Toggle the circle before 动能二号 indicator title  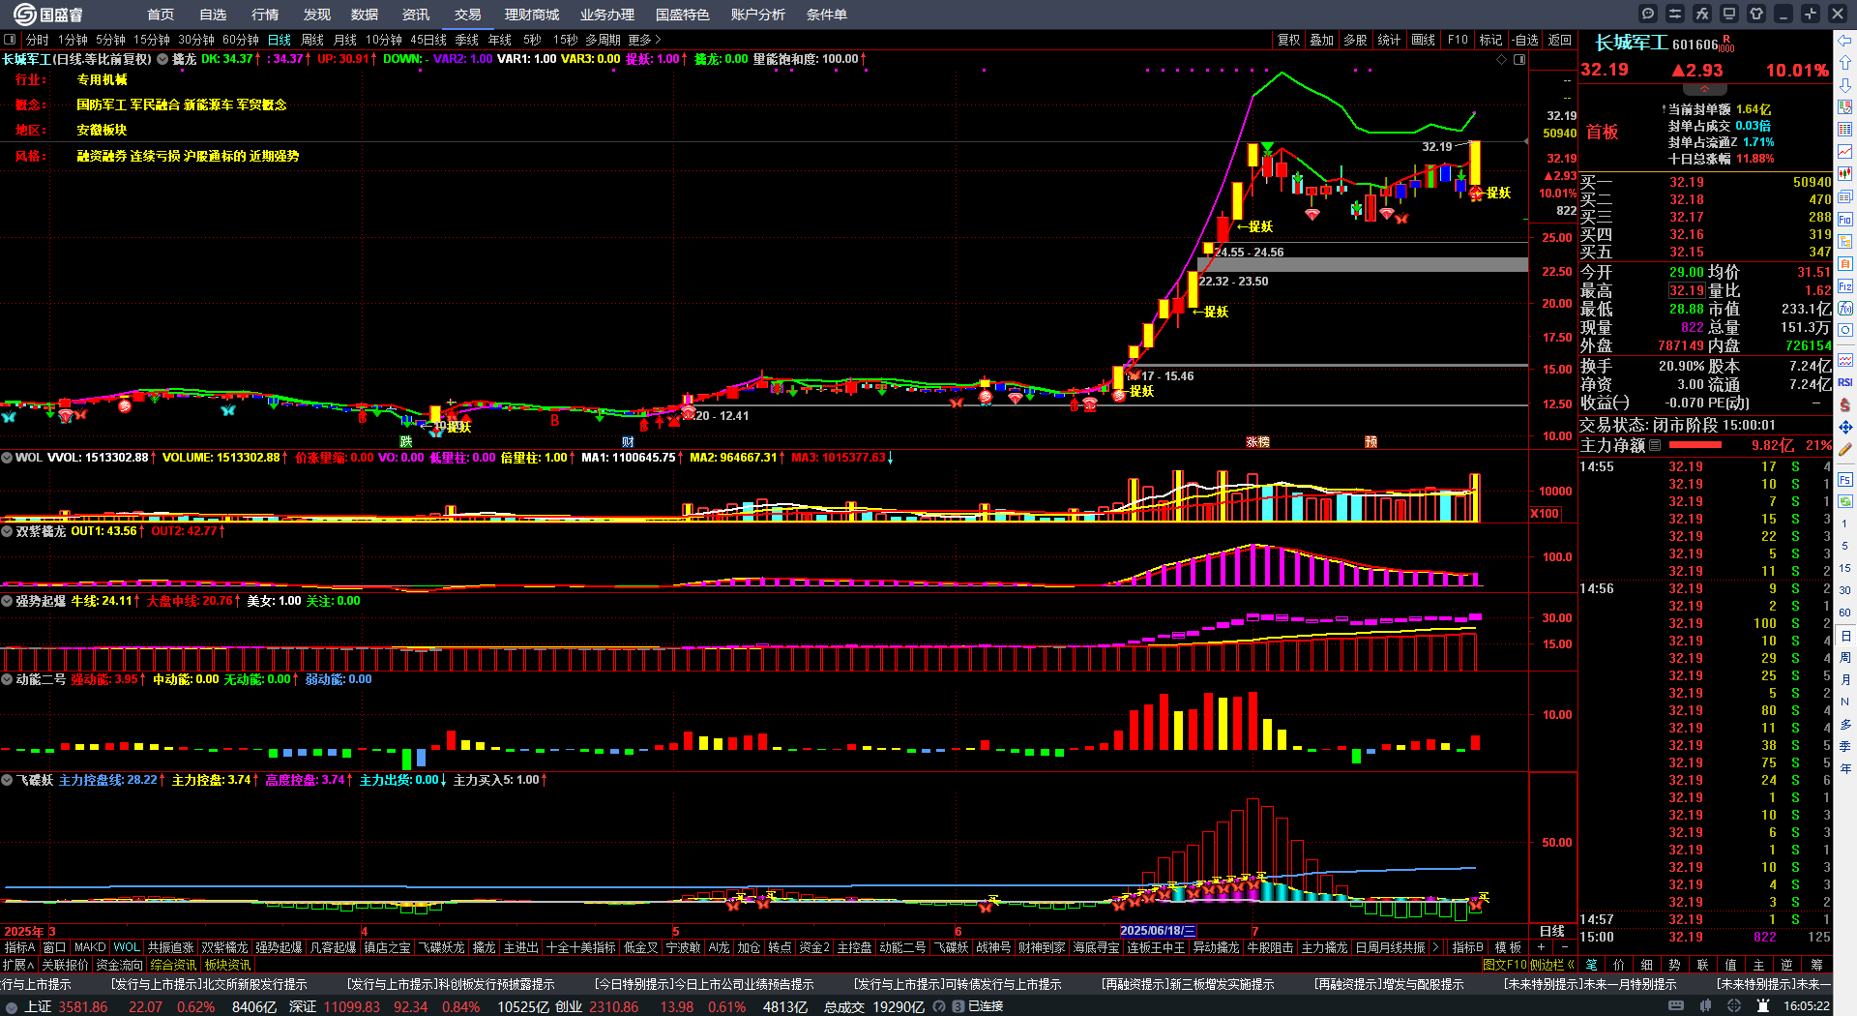(x=7, y=679)
